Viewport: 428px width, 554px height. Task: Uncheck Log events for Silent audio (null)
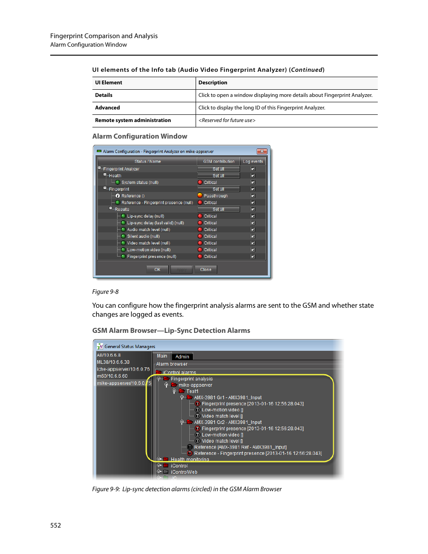point(253,236)
